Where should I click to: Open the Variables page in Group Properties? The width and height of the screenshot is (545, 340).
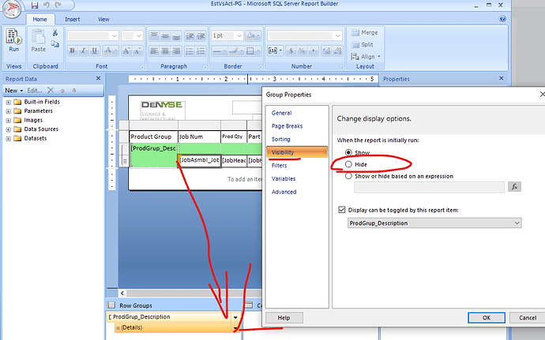[x=284, y=179]
